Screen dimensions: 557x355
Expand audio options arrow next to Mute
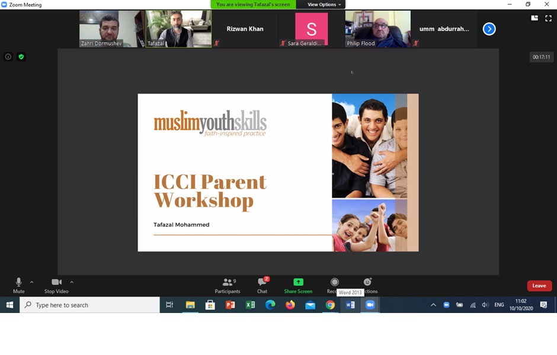[x=32, y=282]
